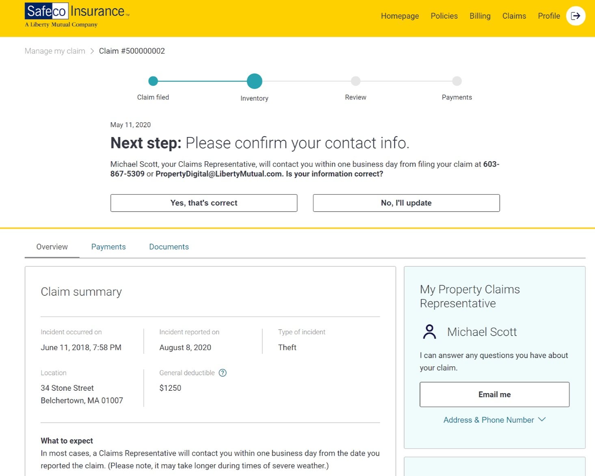Click the What to expect heading

67,441
